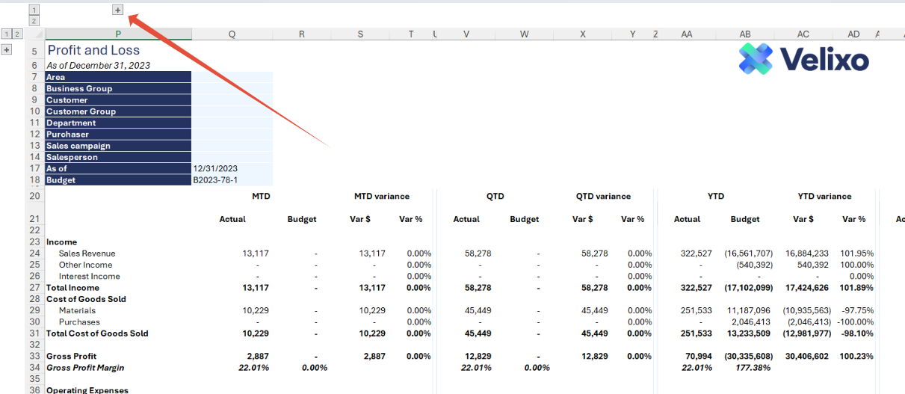Screen dimensions: 905x394
Task: Click the MTD heading cell
Action: coord(261,197)
